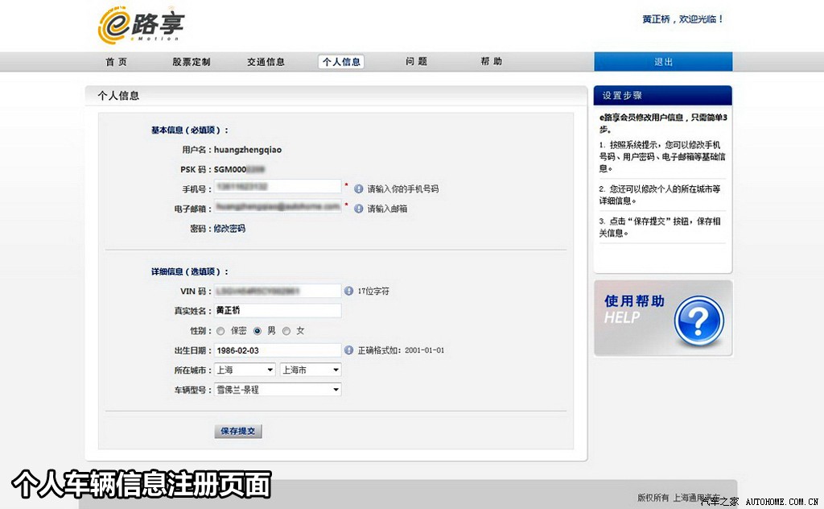Click the 退出 logout button

(x=663, y=62)
